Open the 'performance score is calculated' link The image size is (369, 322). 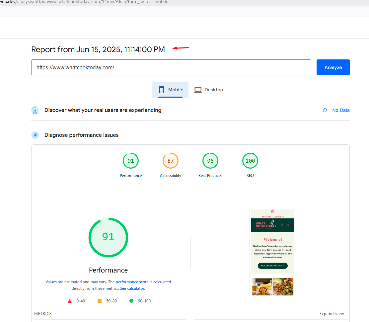143,282
